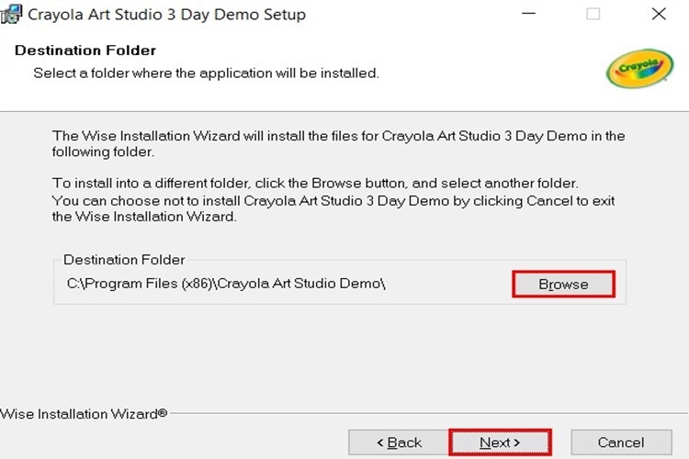Proceed with the Next button
The width and height of the screenshot is (689, 459).
[500, 442]
